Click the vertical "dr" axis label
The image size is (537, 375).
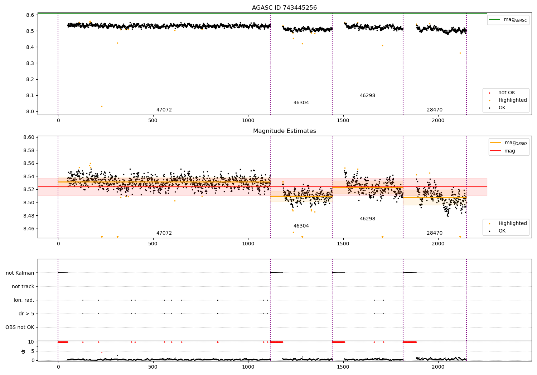(x=23, y=351)
